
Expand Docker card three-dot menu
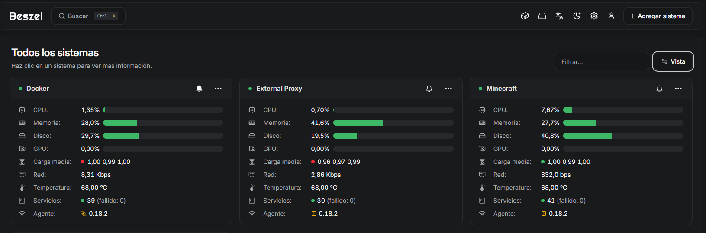pyautogui.click(x=218, y=89)
